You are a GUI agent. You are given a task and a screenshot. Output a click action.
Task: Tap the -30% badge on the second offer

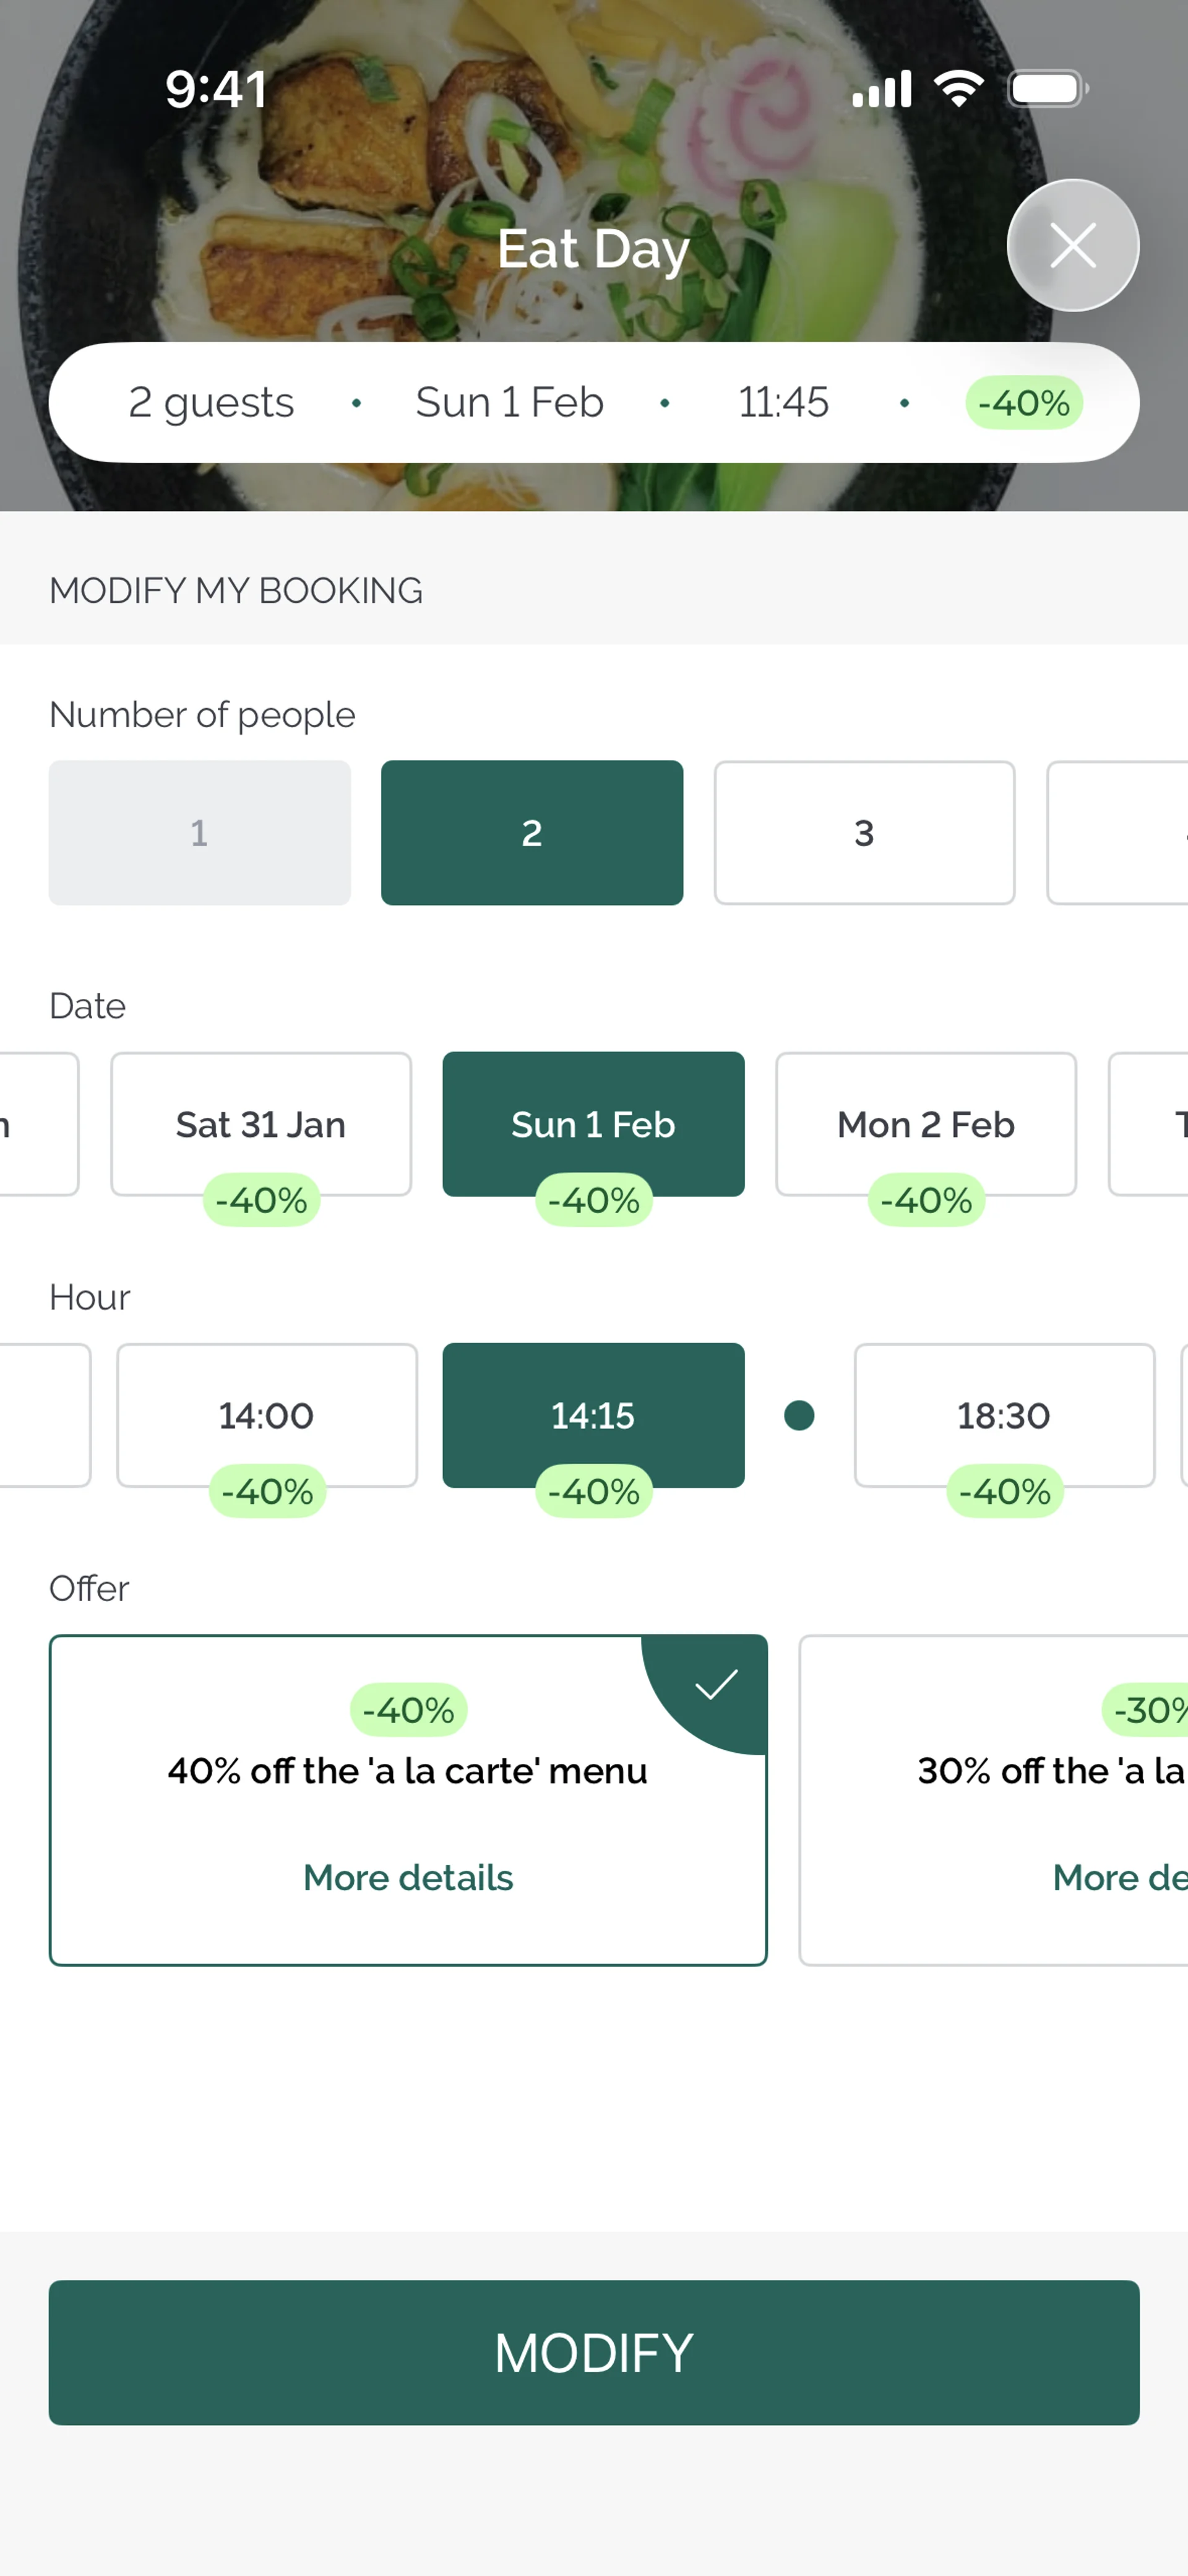click(1148, 1710)
